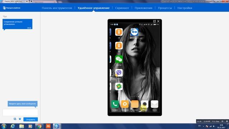
Task: Click the chat icon beside the bell
Action: tap(15, 119)
